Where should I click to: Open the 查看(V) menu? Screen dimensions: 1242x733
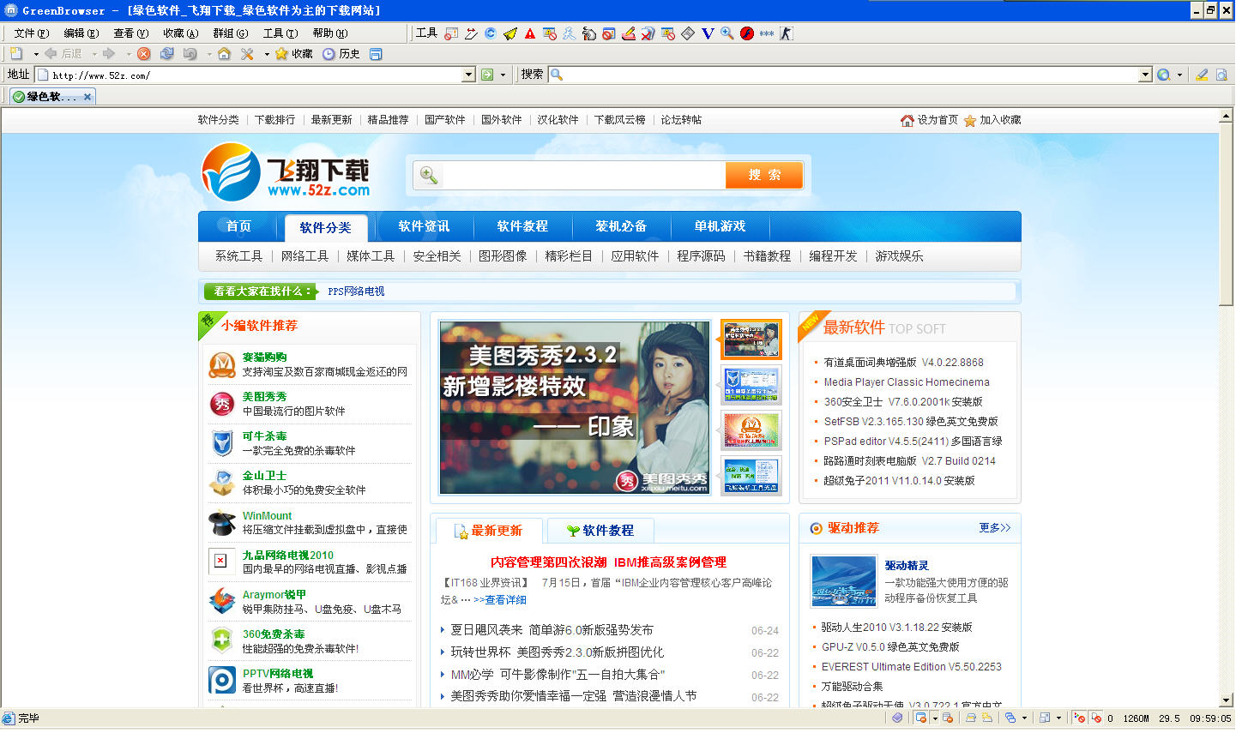[x=130, y=33]
